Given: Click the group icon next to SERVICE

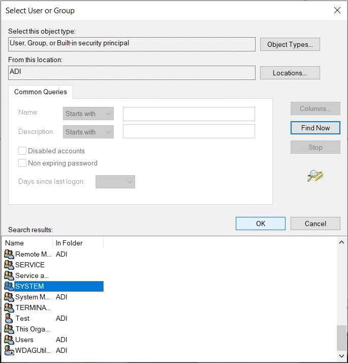Looking at the screenshot, I should pos(9,265).
